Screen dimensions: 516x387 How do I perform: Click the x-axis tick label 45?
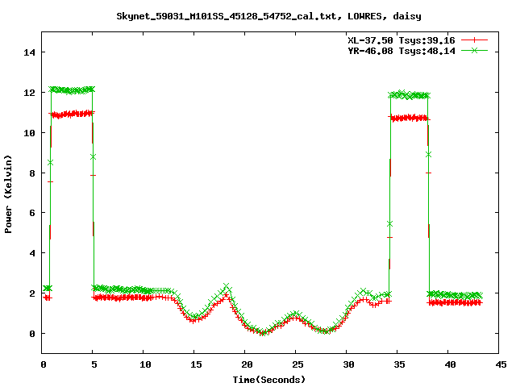[x=501, y=364]
